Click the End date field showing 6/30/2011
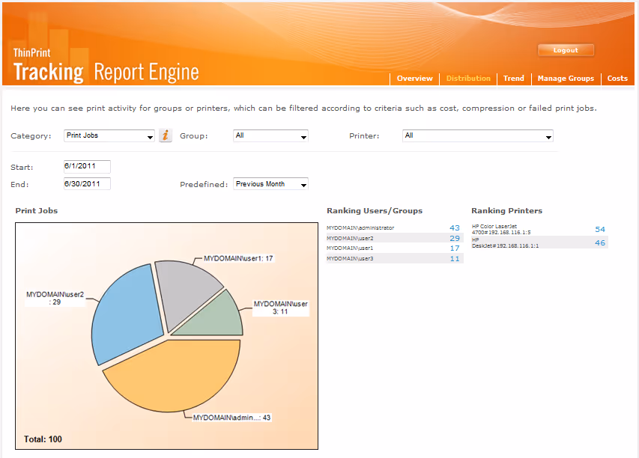 [x=86, y=183]
